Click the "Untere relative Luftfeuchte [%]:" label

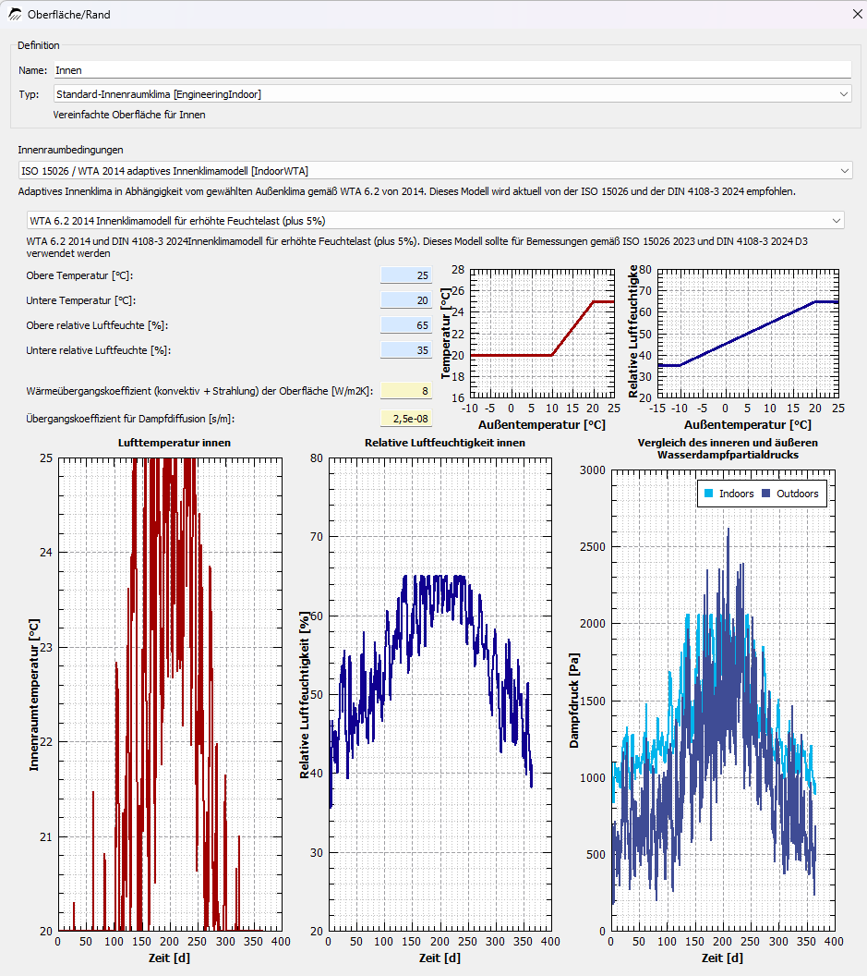(98, 349)
